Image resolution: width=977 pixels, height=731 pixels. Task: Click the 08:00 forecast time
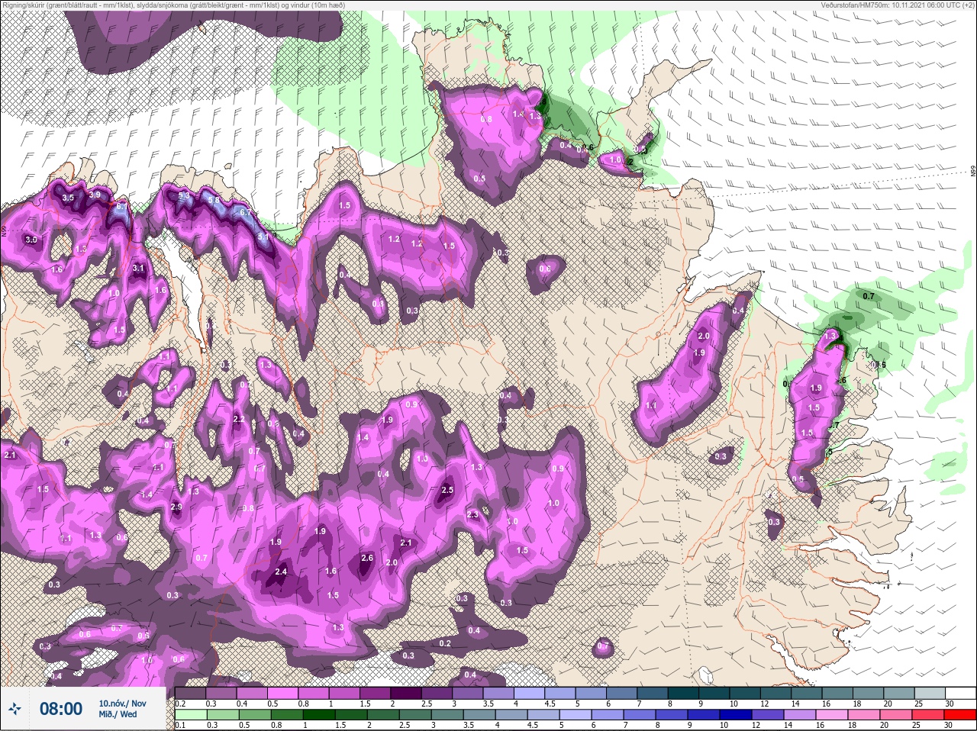click(60, 709)
